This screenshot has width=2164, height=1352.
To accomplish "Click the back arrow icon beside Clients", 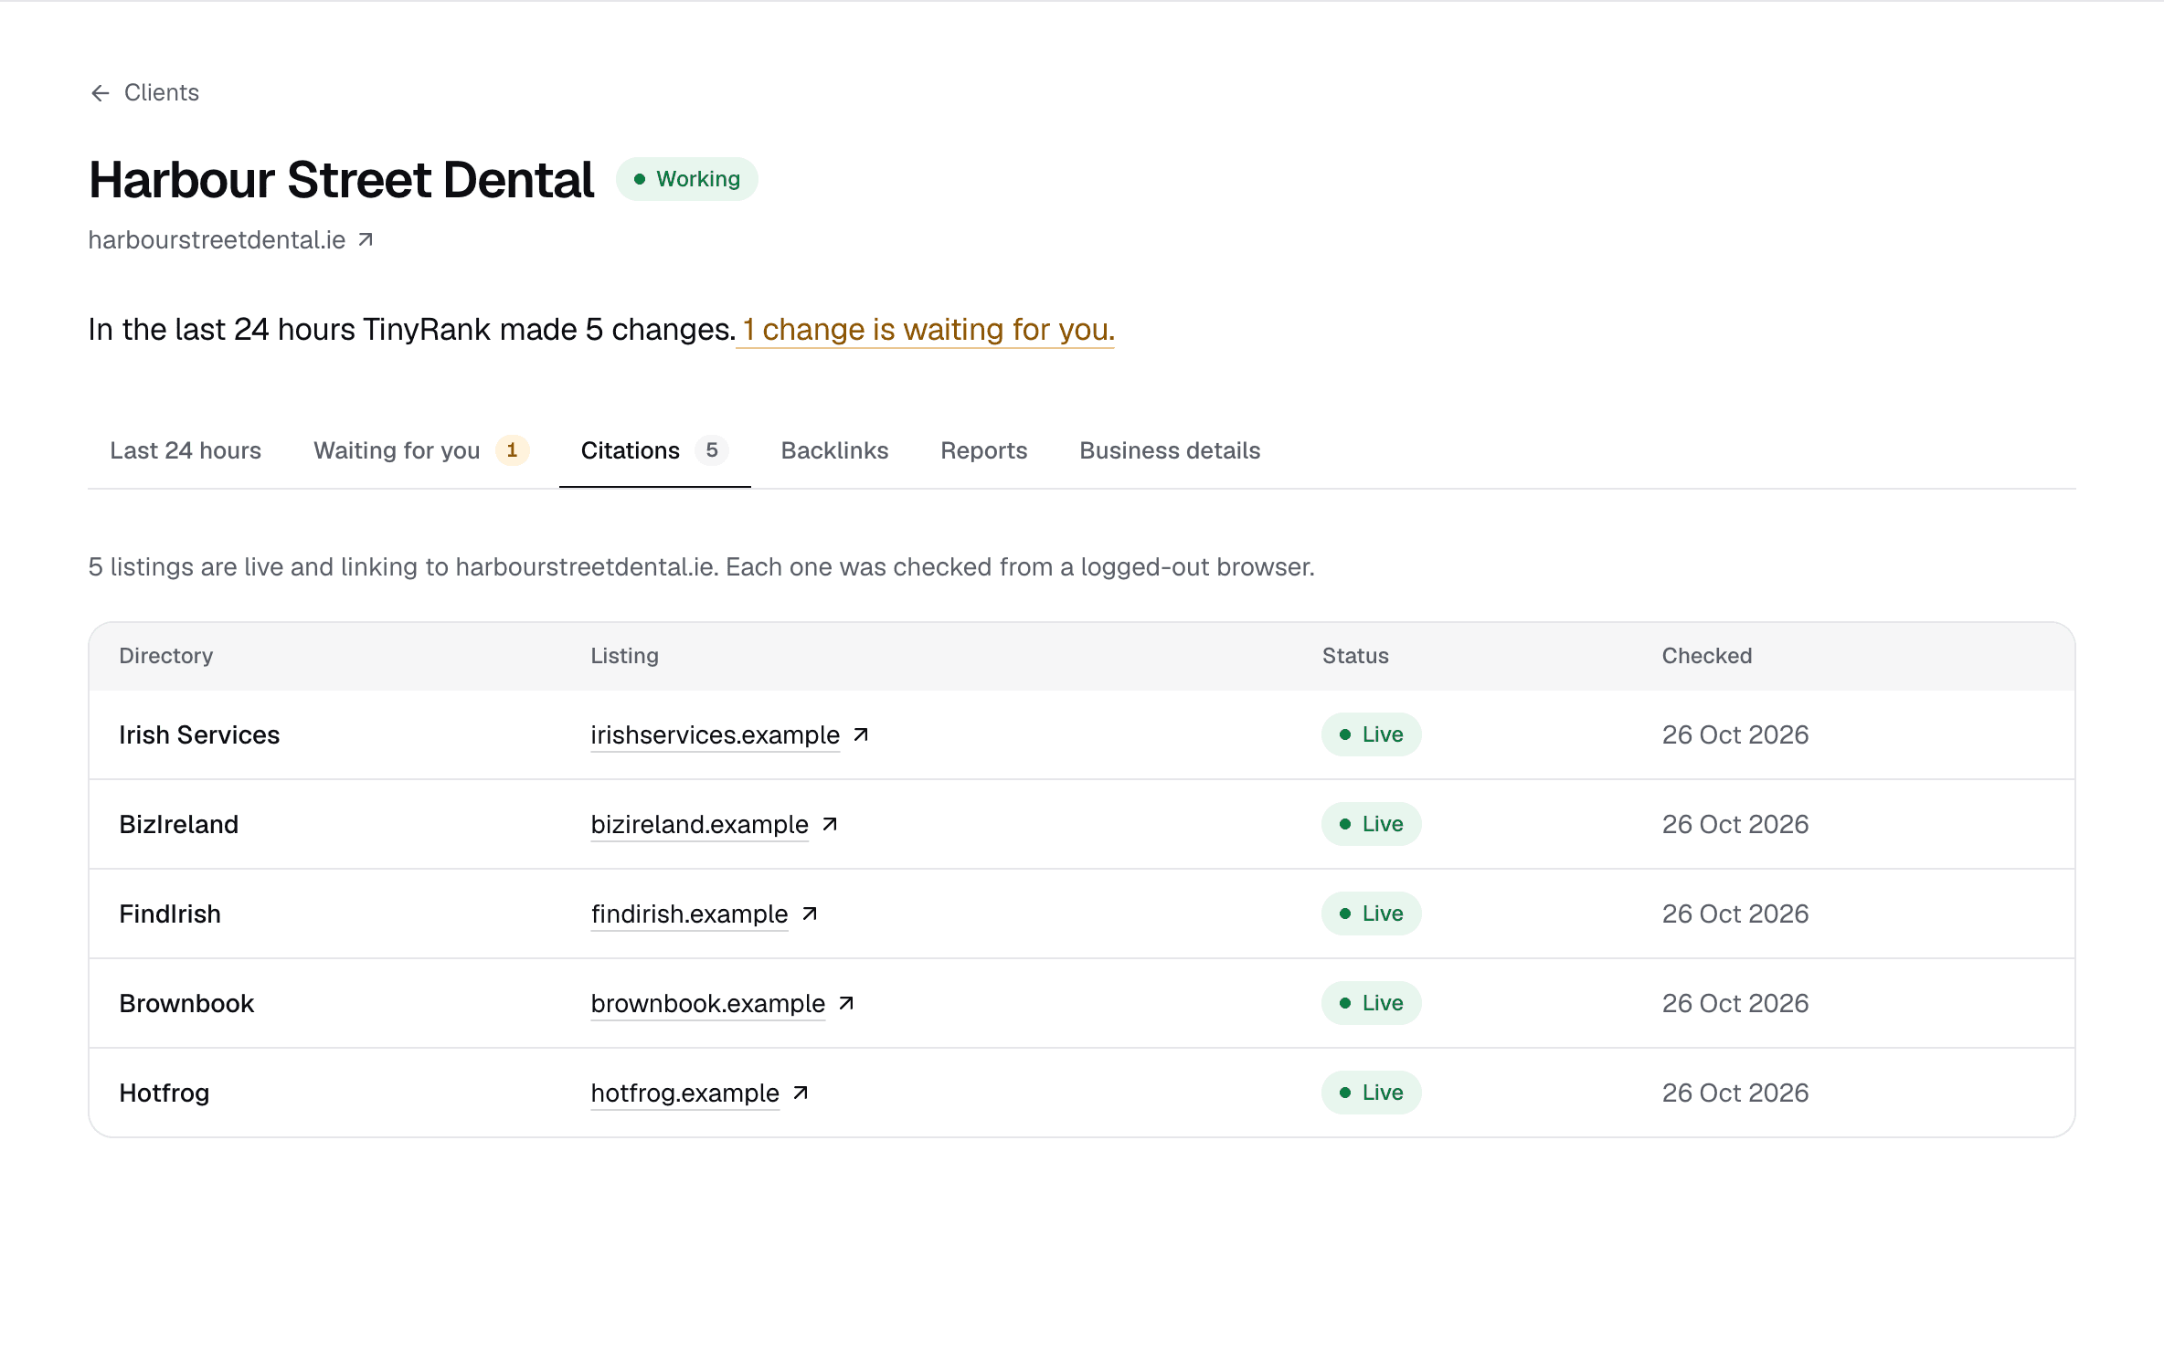I will pos(101,93).
